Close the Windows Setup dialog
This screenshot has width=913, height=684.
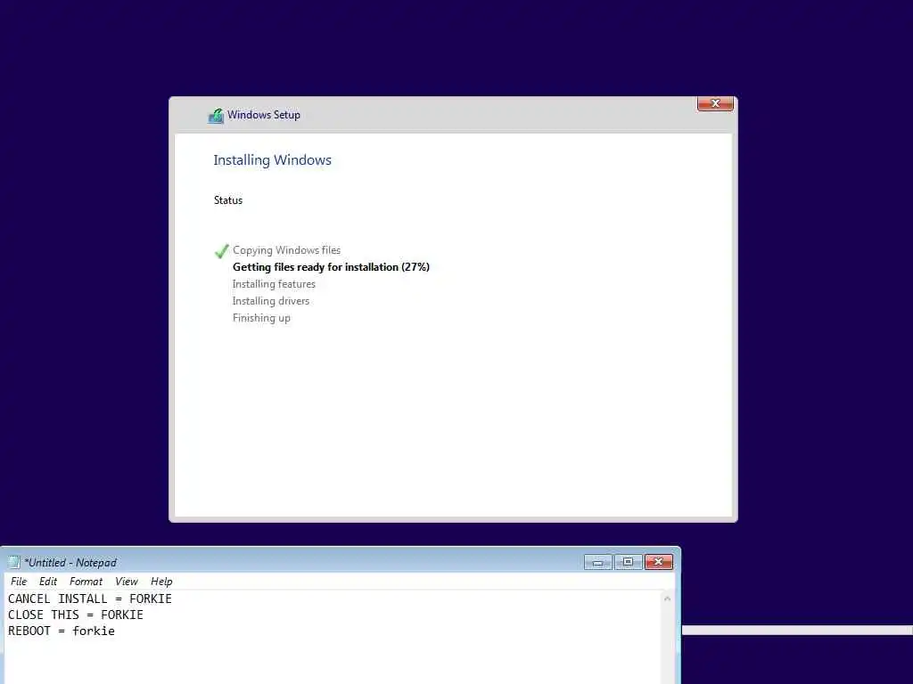tap(715, 103)
